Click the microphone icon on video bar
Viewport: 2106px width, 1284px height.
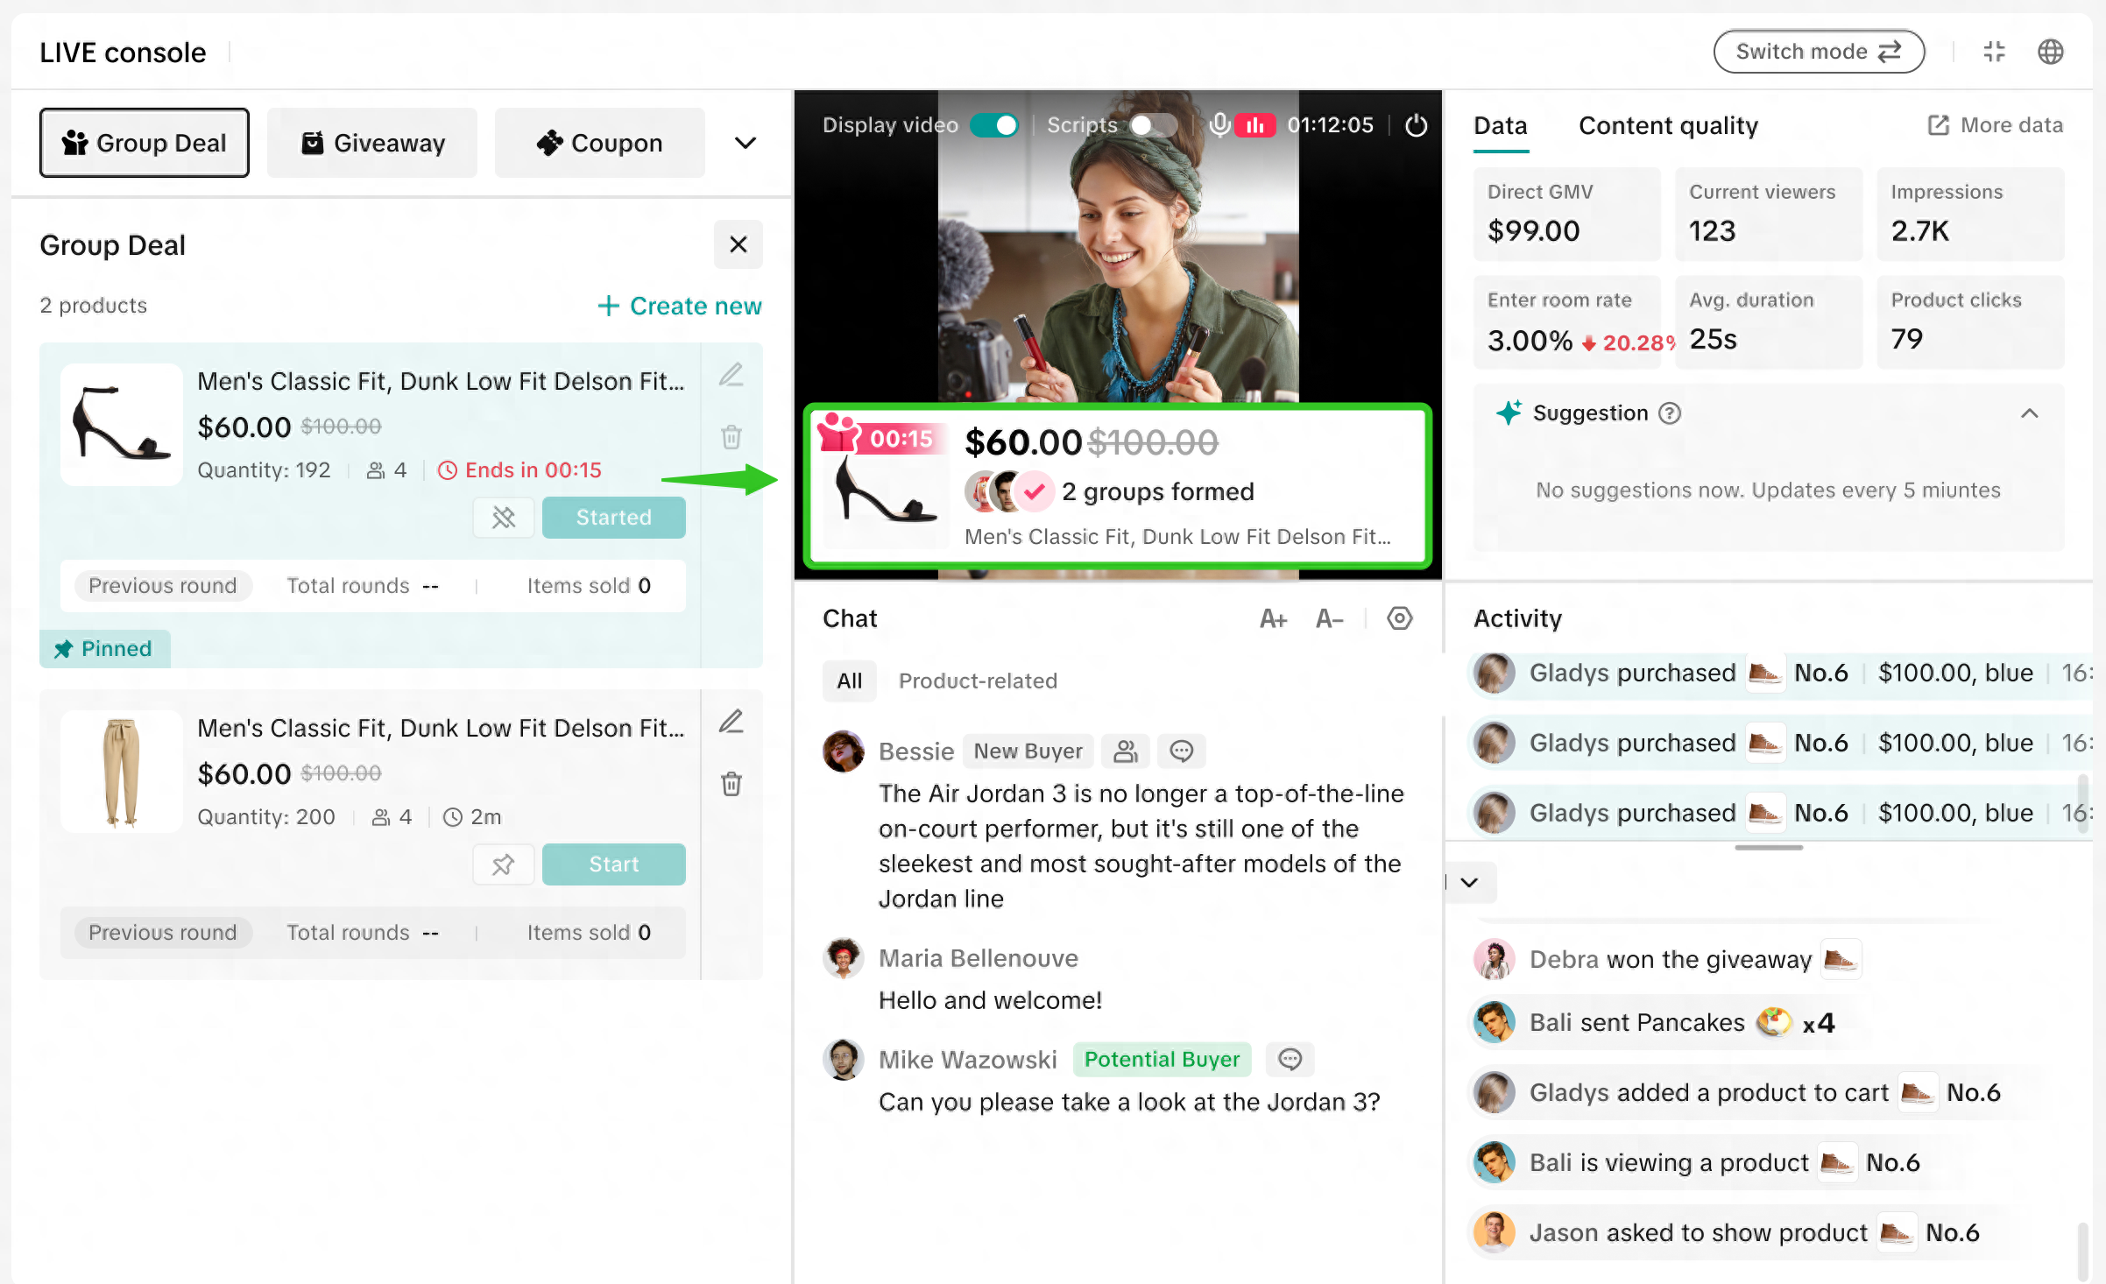(1219, 125)
